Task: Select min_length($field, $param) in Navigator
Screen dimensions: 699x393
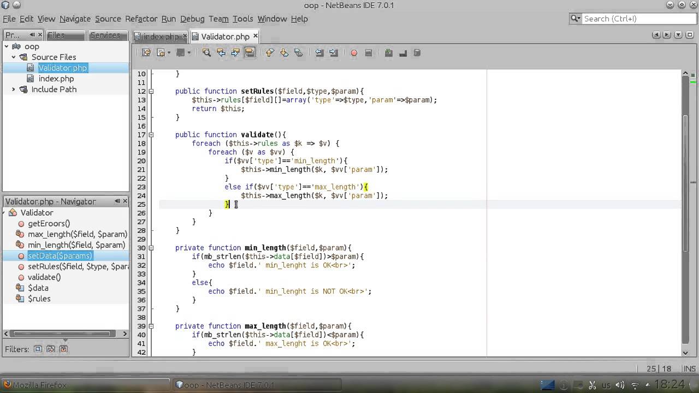Action: pos(76,245)
